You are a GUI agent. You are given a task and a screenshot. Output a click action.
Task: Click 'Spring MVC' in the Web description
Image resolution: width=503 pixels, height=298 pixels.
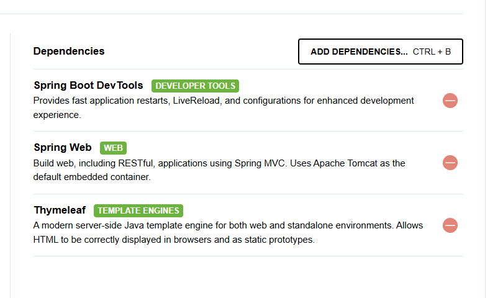tap(260, 163)
